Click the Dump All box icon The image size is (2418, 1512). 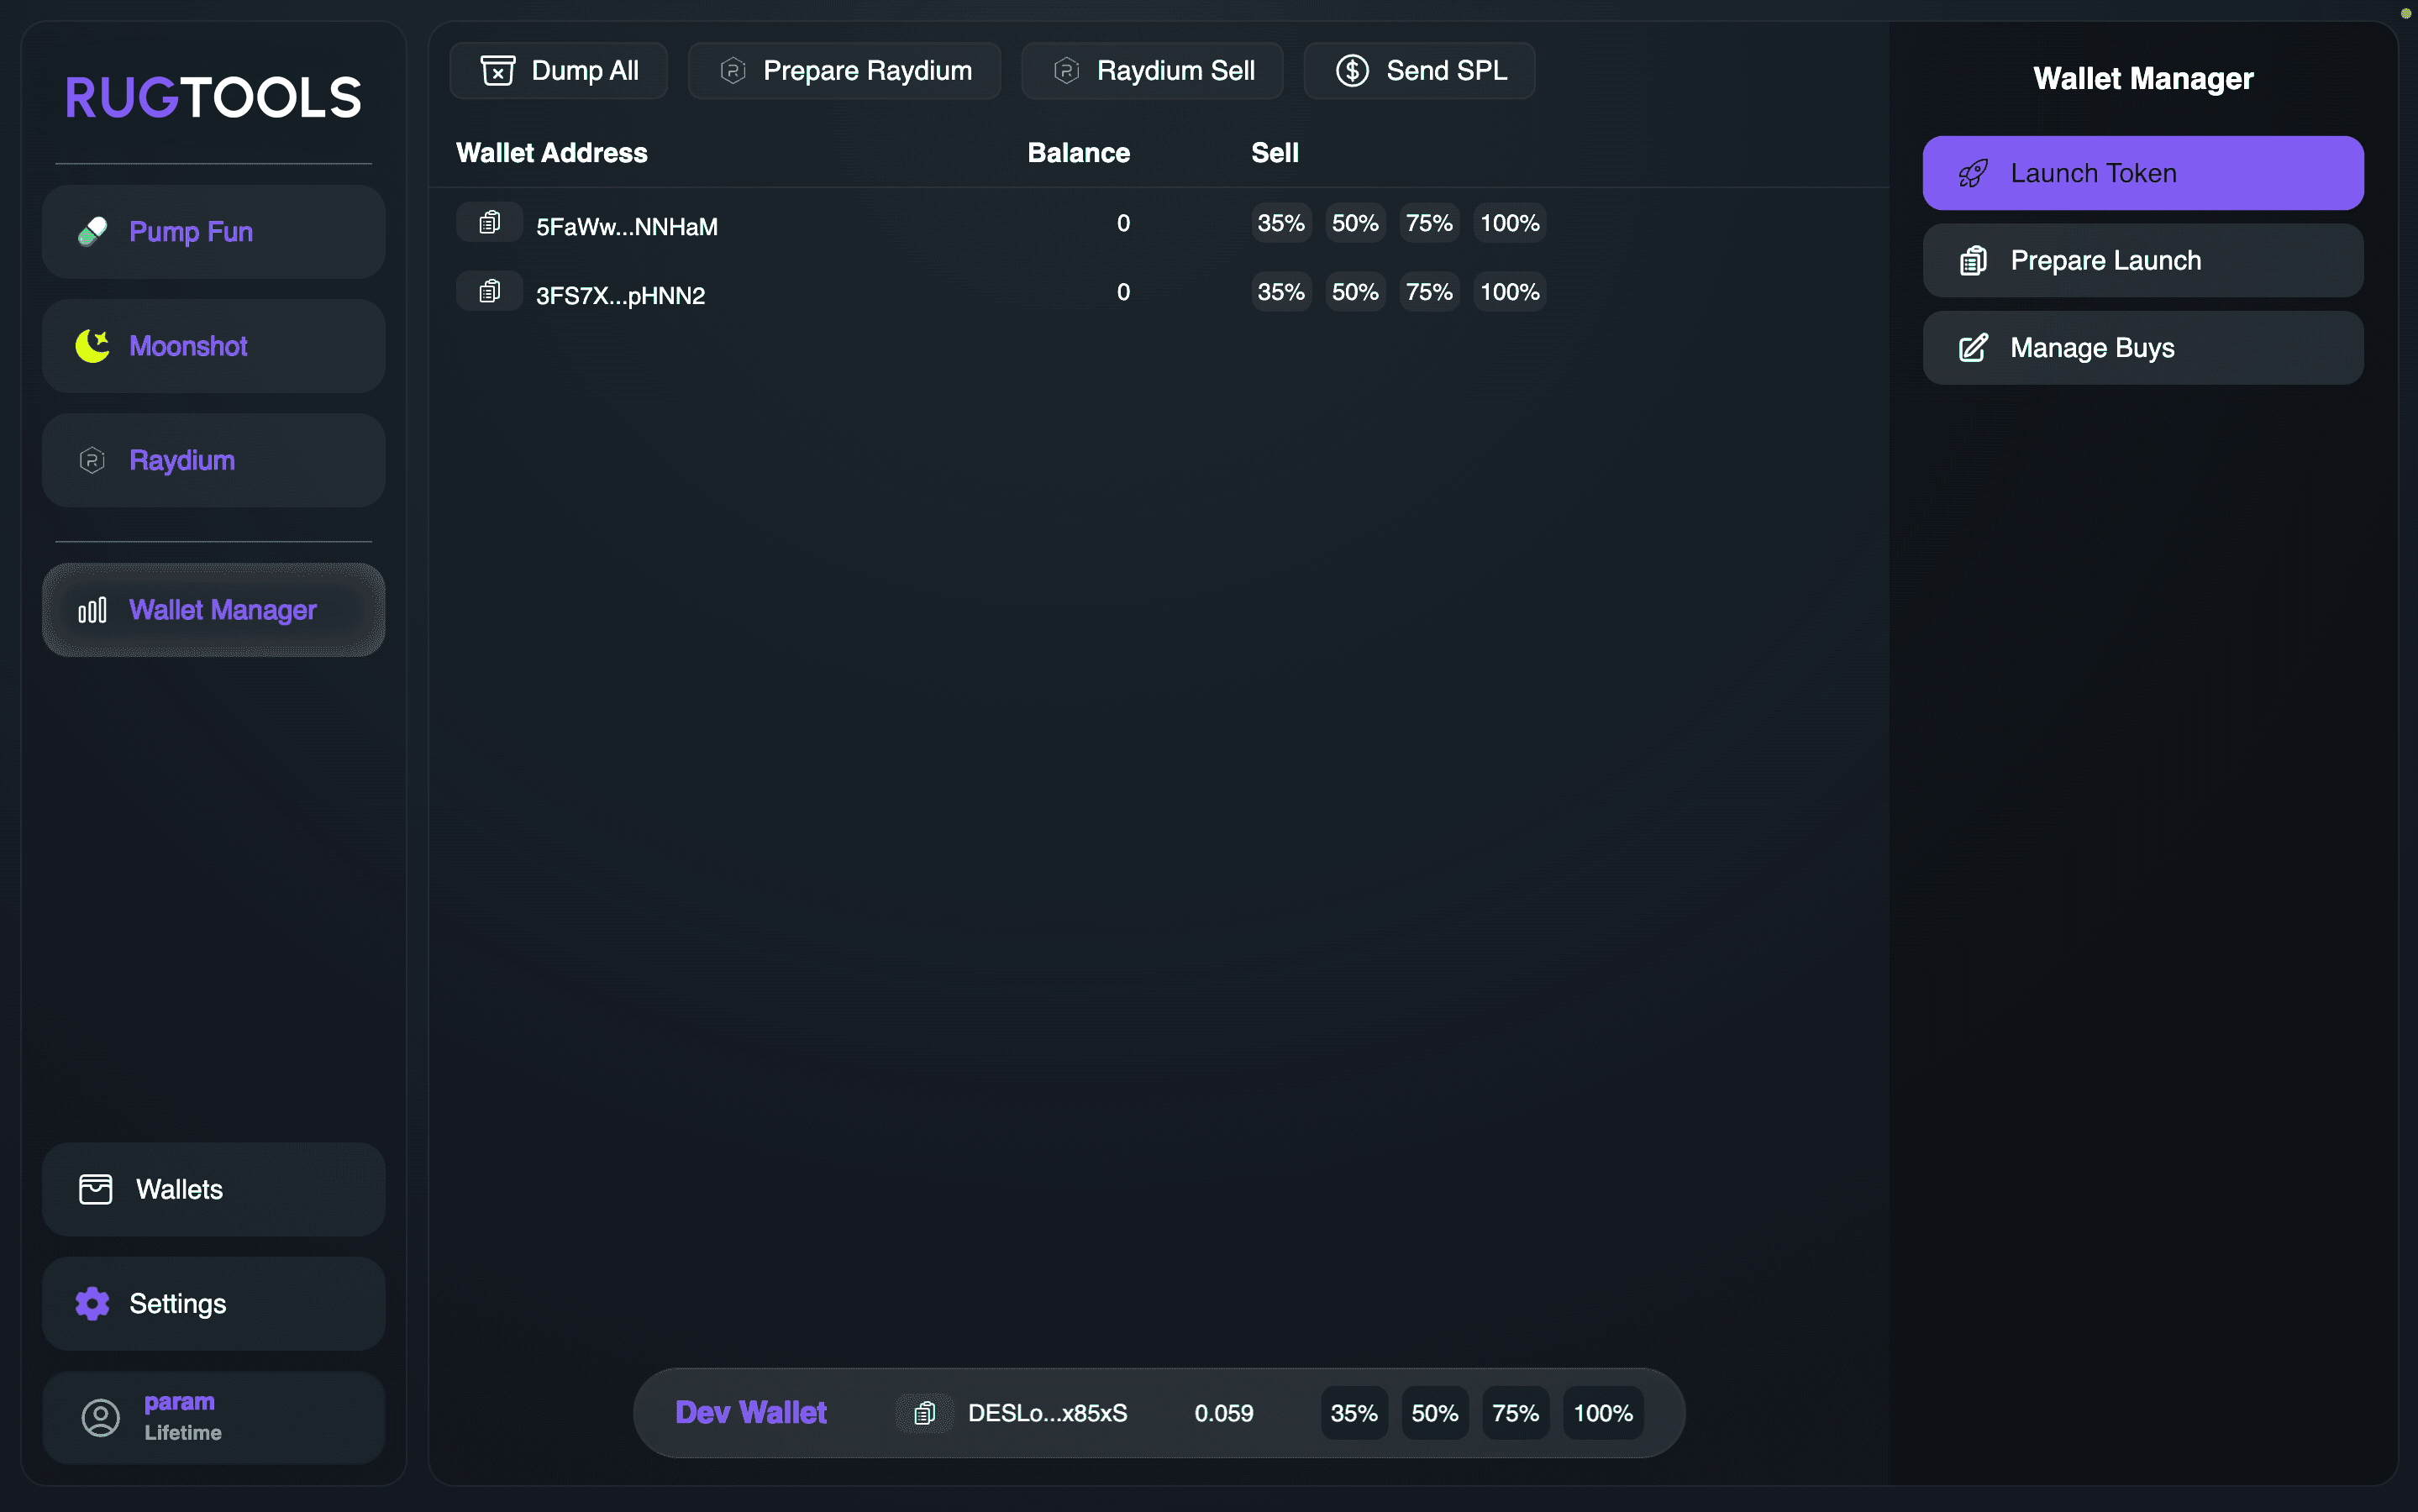click(497, 70)
